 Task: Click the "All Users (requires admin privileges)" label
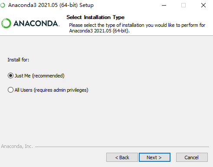pyautogui.click(x=51, y=90)
